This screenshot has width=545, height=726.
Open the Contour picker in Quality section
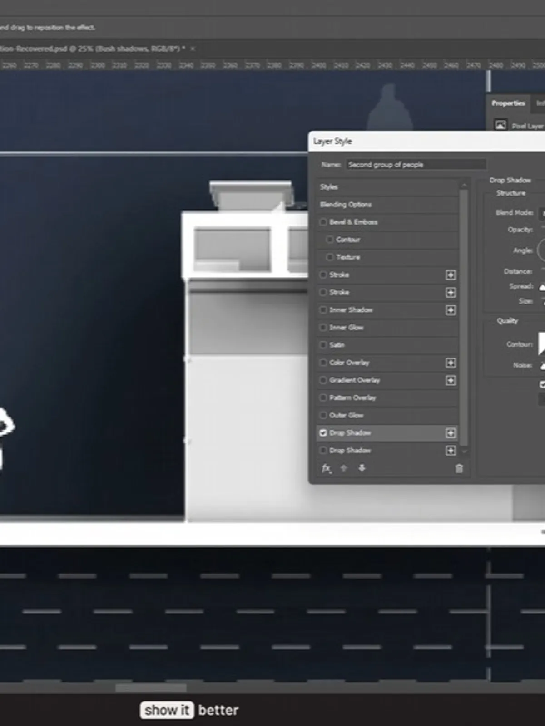pos(541,343)
